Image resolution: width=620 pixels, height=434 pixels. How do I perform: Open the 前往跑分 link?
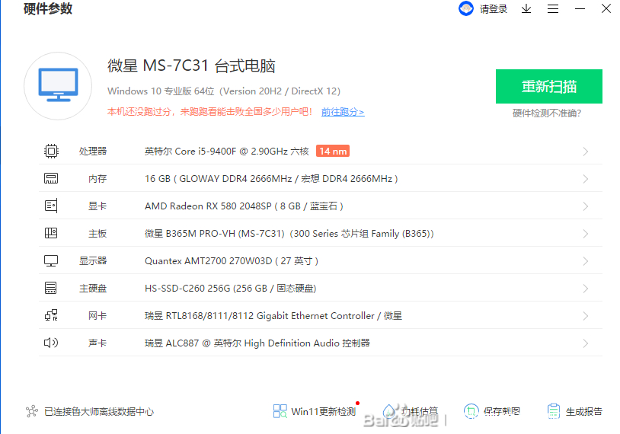point(343,112)
